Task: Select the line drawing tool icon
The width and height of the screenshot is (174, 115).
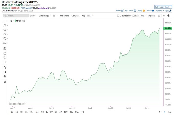Action: point(5,21)
